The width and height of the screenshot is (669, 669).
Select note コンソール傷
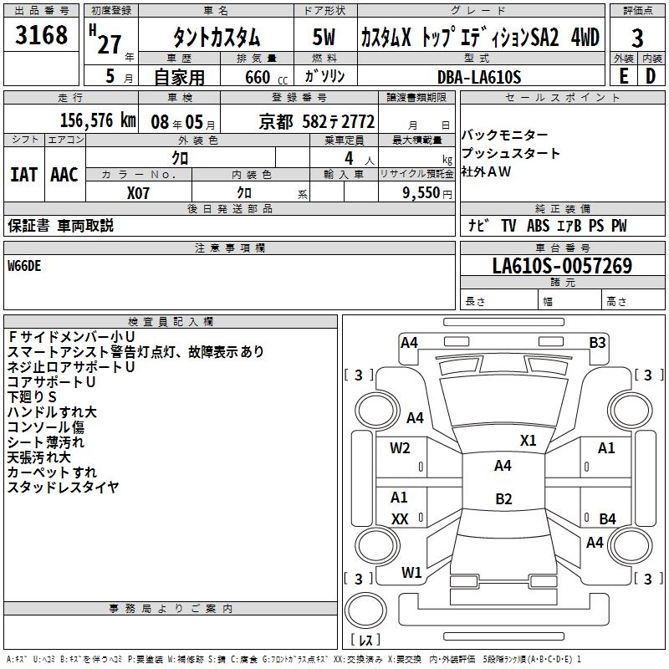tap(46, 427)
